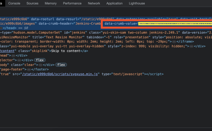Select the Memory tab

[x=51, y=3]
